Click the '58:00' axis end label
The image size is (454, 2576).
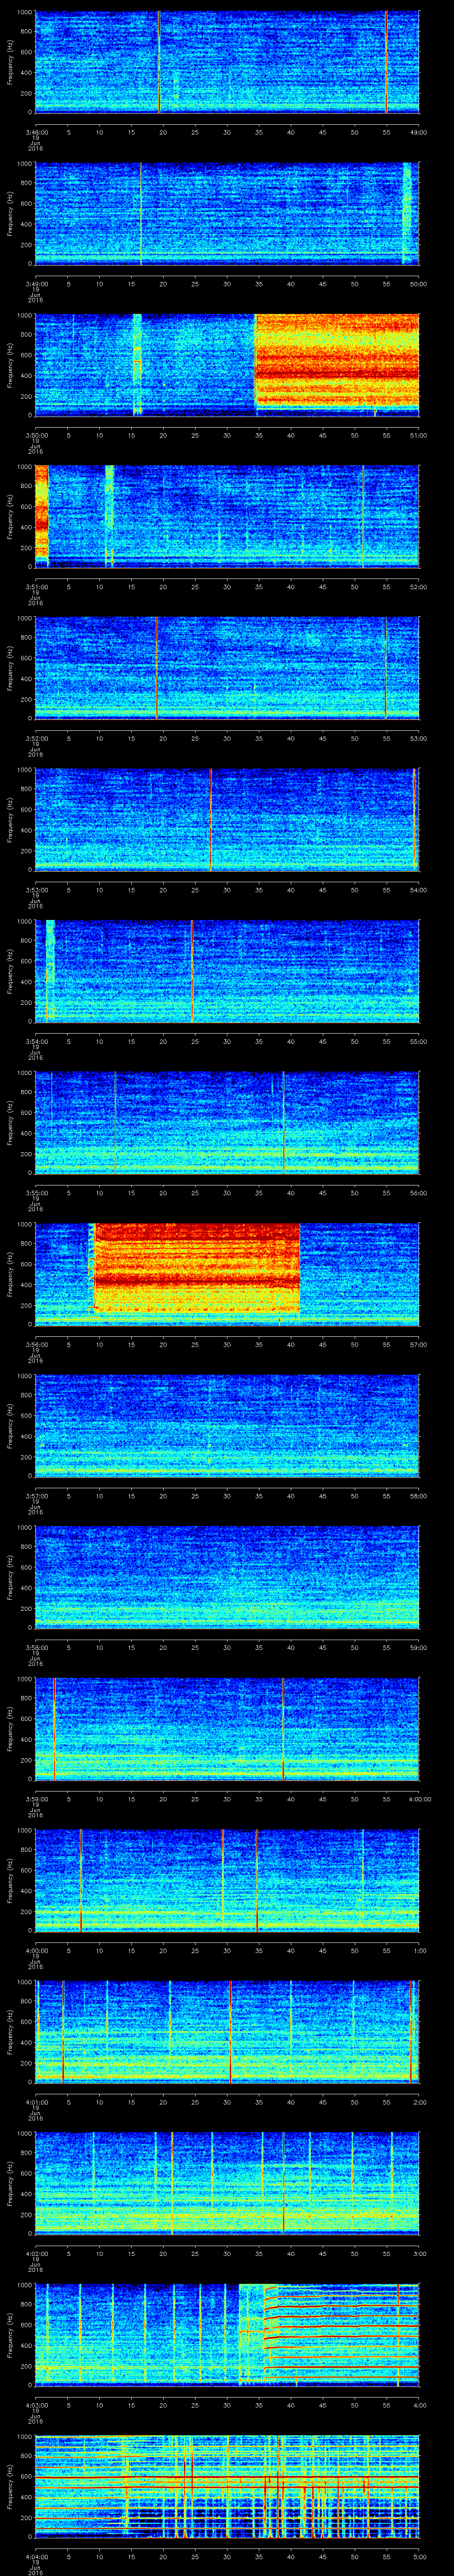(419, 1496)
